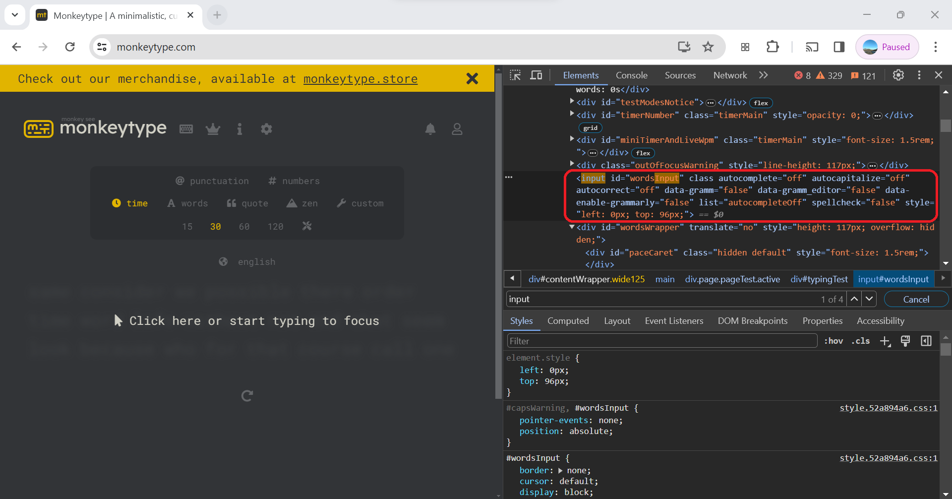Viewport: 952px width, 499px height.
Task: Select the custom test mode
Action: click(360, 203)
